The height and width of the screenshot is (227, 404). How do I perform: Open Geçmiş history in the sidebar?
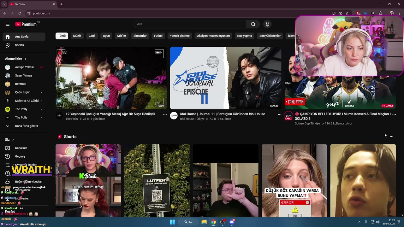(x=24, y=156)
